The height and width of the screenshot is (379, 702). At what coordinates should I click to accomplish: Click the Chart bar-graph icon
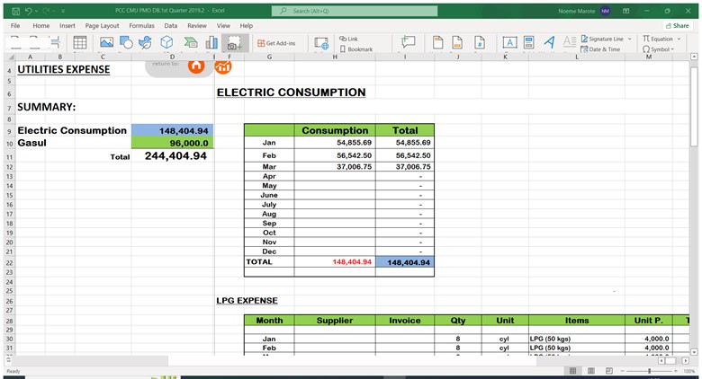[211, 43]
